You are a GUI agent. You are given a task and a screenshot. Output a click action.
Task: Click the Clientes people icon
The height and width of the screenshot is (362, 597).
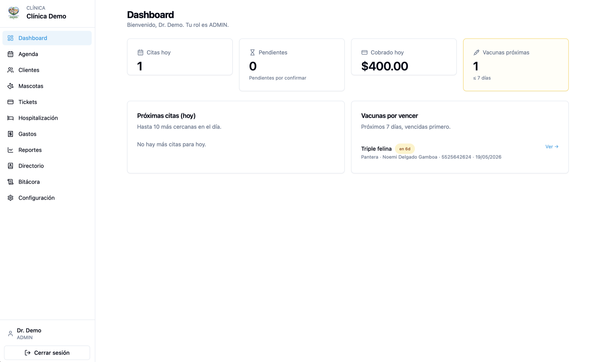pos(11,70)
